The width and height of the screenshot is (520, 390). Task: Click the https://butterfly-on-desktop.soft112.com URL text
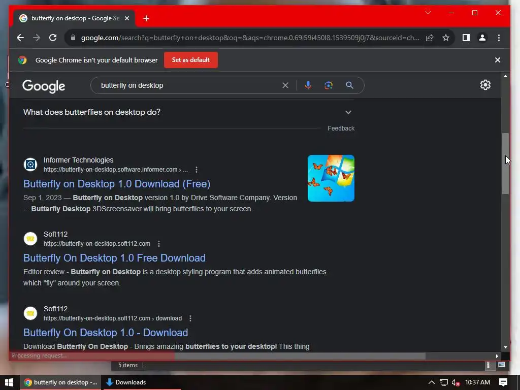tap(97, 244)
